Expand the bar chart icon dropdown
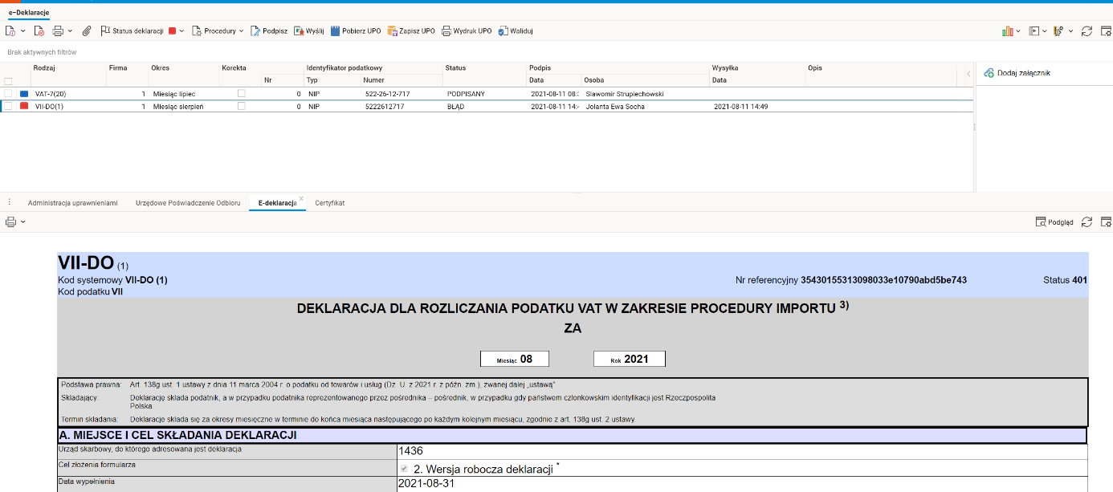The width and height of the screenshot is (1113, 492). (1018, 30)
